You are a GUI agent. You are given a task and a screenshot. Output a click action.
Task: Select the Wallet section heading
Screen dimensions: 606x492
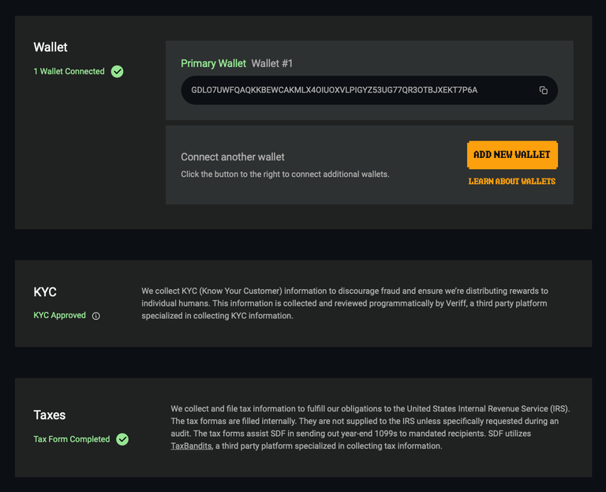(50, 47)
